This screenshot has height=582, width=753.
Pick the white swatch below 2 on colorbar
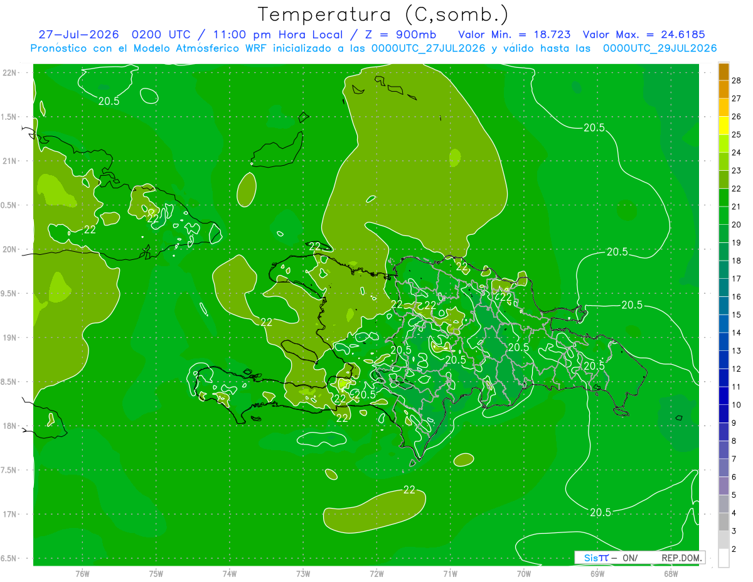724,558
